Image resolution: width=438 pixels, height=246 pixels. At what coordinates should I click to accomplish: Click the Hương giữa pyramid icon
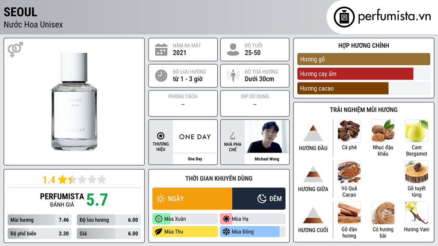point(313,174)
